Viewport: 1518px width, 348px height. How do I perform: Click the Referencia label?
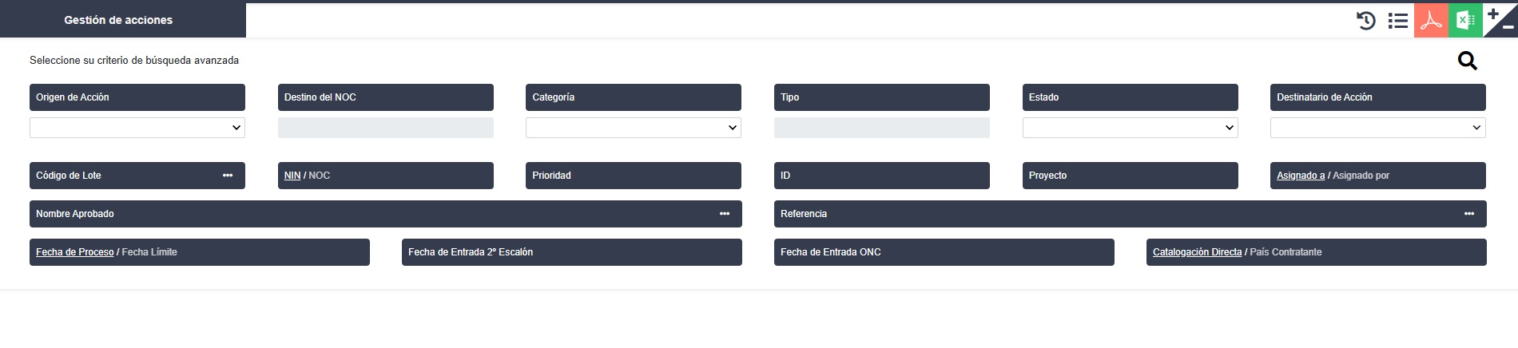[x=804, y=214]
